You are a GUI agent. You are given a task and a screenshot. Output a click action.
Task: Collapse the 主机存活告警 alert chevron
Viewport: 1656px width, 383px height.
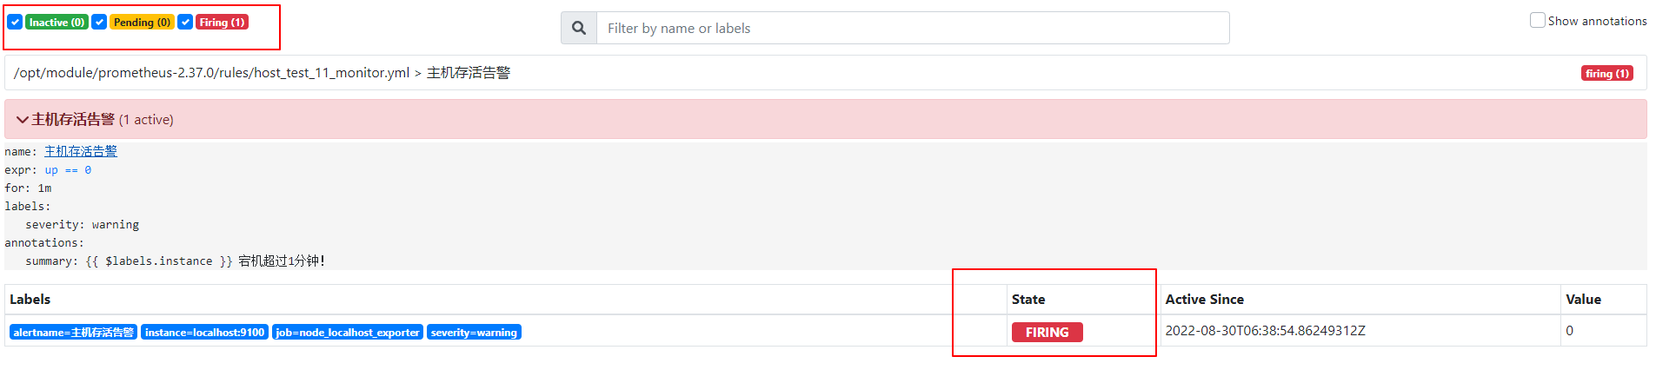point(23,120)
